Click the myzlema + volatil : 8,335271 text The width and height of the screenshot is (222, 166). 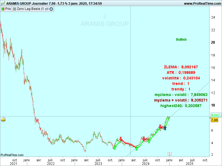(181, 100)
